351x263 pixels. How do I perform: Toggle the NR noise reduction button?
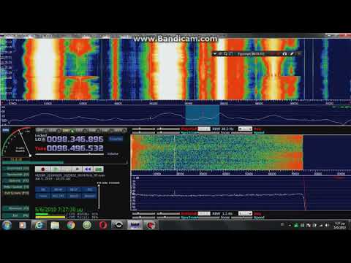43,190
